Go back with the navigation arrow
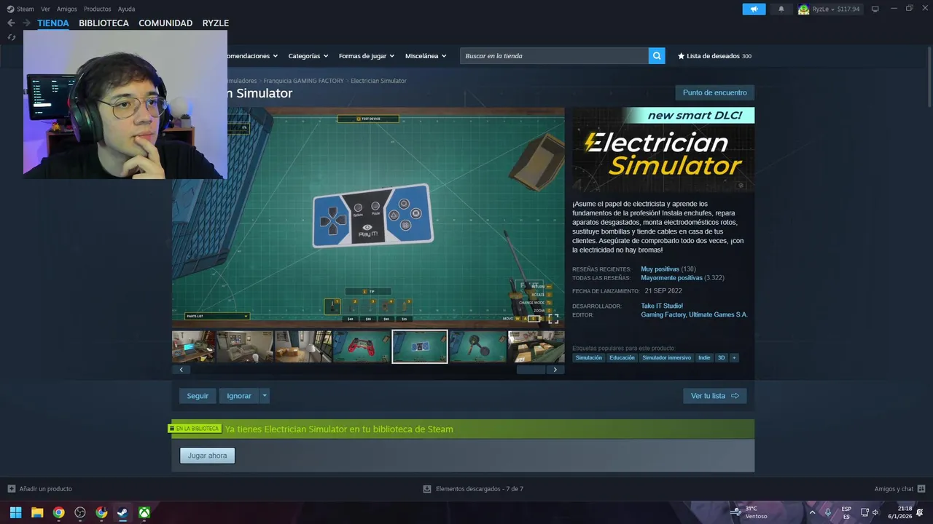This screenshot has height=524, width=933. 11,23
